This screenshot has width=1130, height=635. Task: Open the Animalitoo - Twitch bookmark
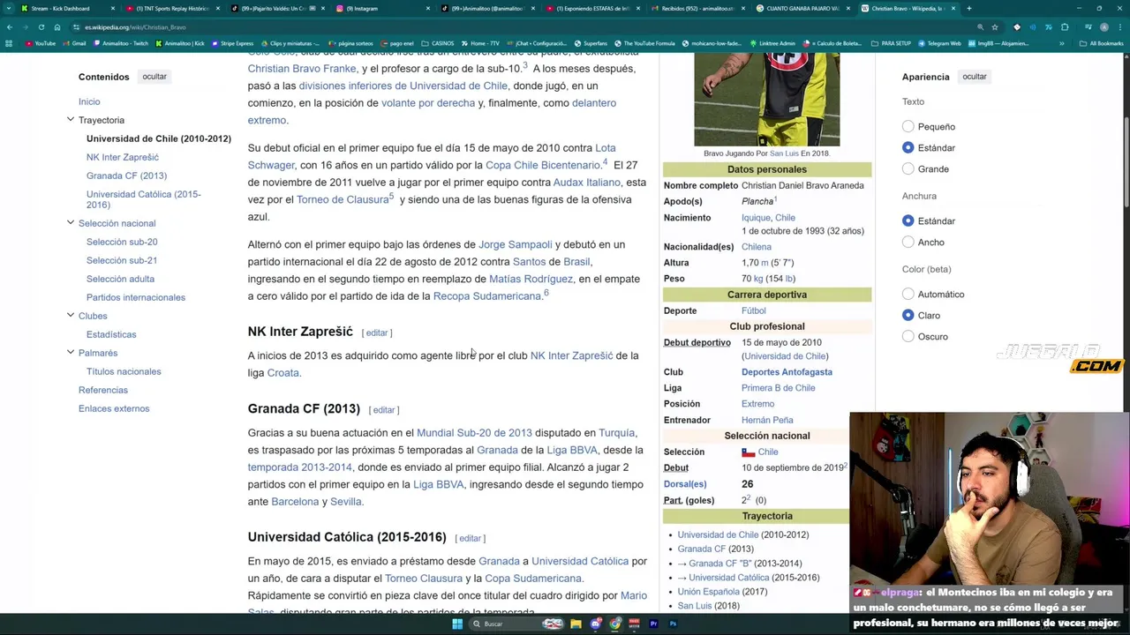click(x=122, y=43)
